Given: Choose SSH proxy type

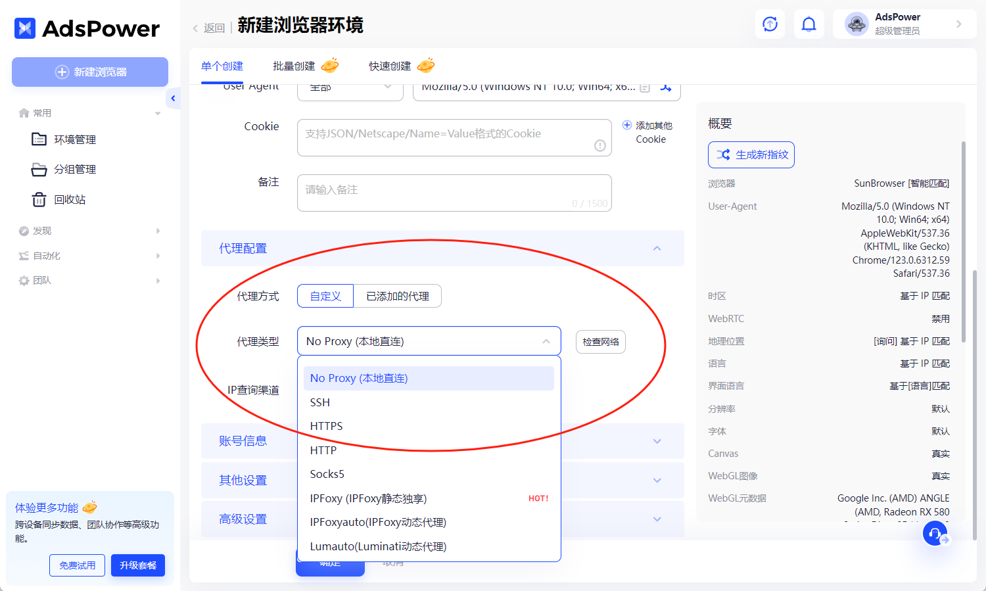Looking at the screenshot, I should point(429,402).
